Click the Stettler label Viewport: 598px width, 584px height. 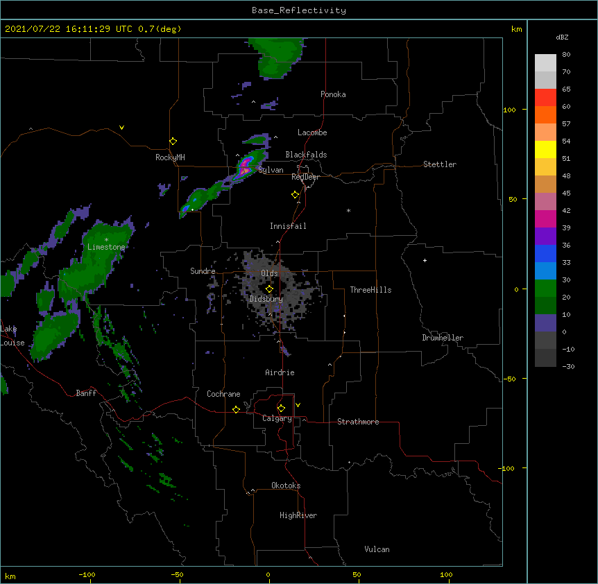coord(440,164)
